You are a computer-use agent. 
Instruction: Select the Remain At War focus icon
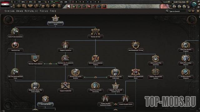coord(95,32)
